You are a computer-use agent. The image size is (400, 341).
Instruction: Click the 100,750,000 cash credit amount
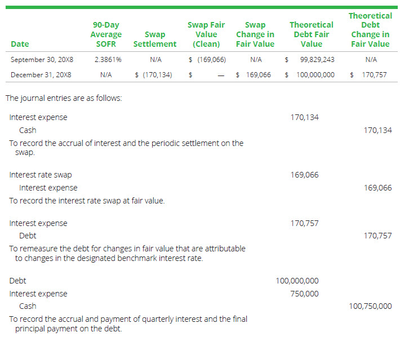pos(371,306)
